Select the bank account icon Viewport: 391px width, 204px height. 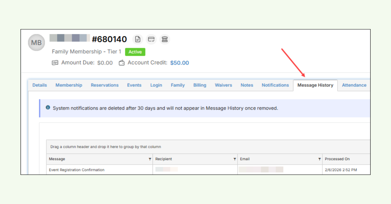pos(165,39)
